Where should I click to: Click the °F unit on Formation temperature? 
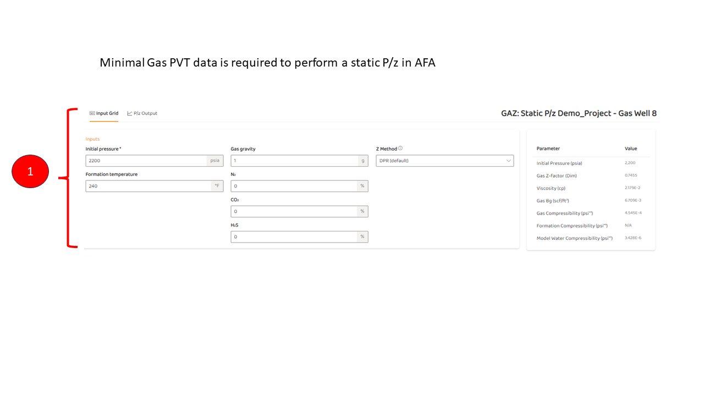tap(217, 186)
